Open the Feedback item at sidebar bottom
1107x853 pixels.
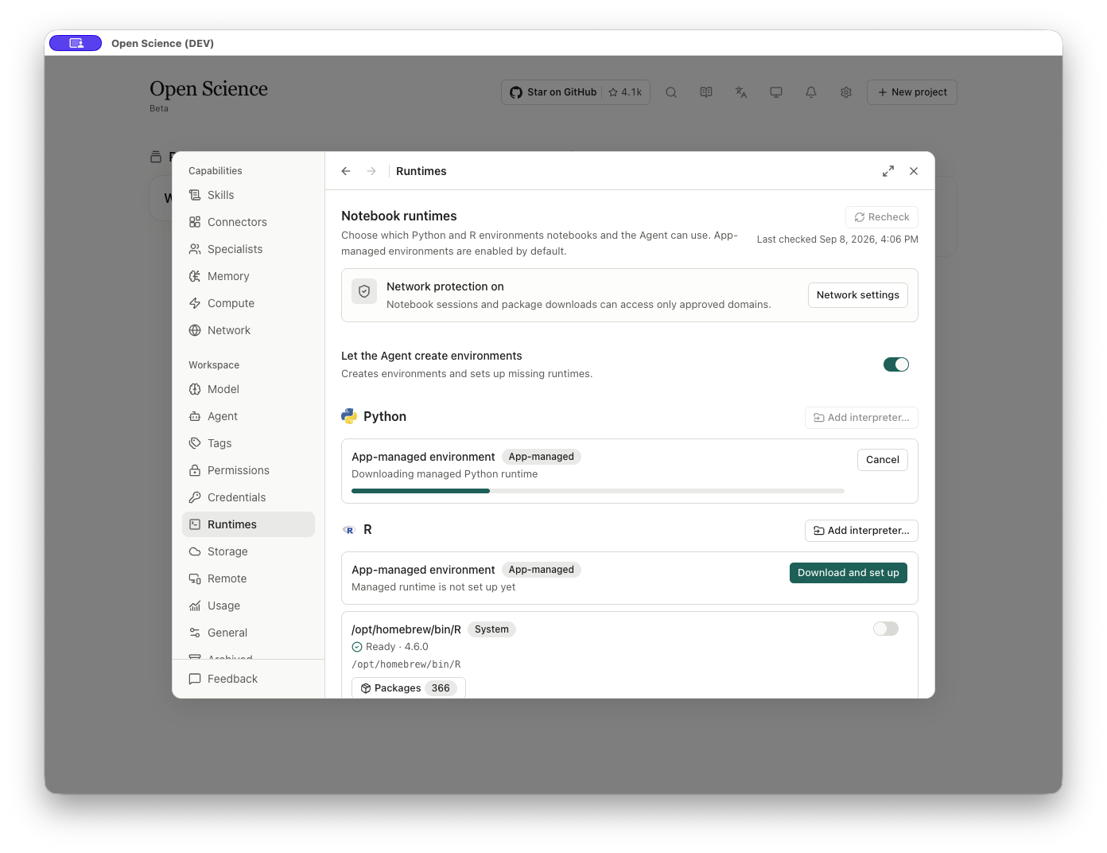pos(248,679)
